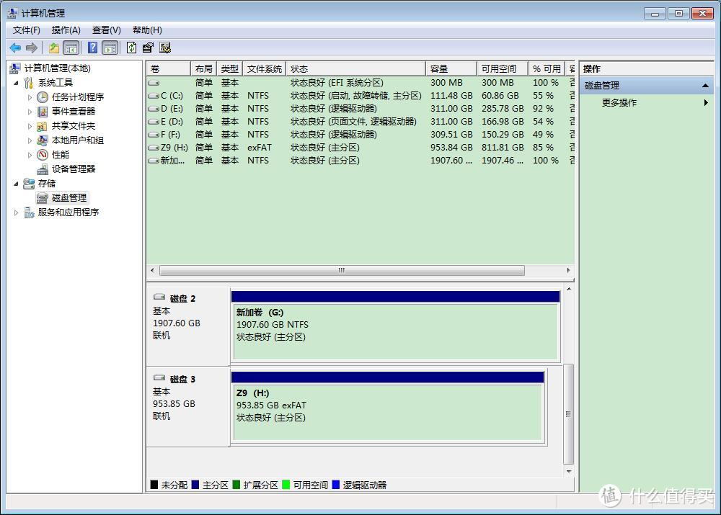Click the disk view scroll up arrow
Viewport: 721px width, 515px height.
coord(569,289)
